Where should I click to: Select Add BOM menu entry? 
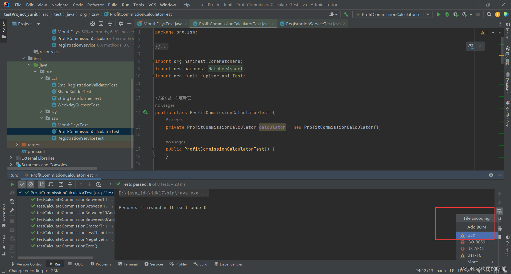pos(476,227)
